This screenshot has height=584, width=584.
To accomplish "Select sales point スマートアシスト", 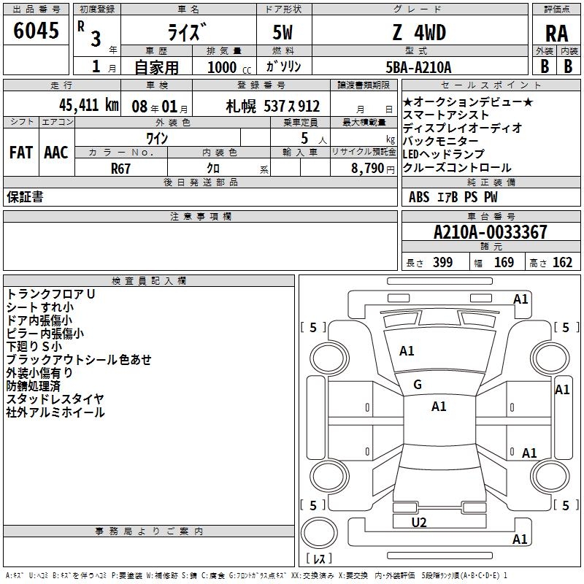I will [x=445, y=115].
